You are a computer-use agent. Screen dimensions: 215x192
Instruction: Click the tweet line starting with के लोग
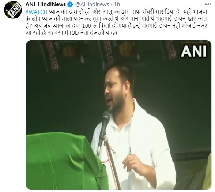[x=116, y=19]
